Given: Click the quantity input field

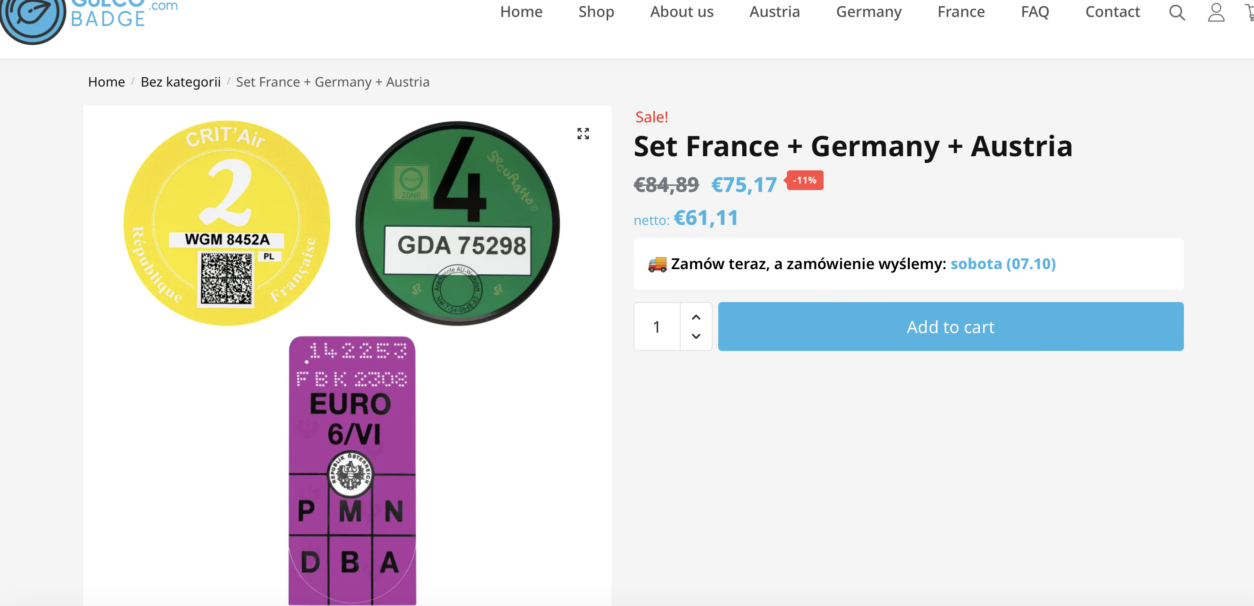Looking at the screenshot, I should click(657, 327).
